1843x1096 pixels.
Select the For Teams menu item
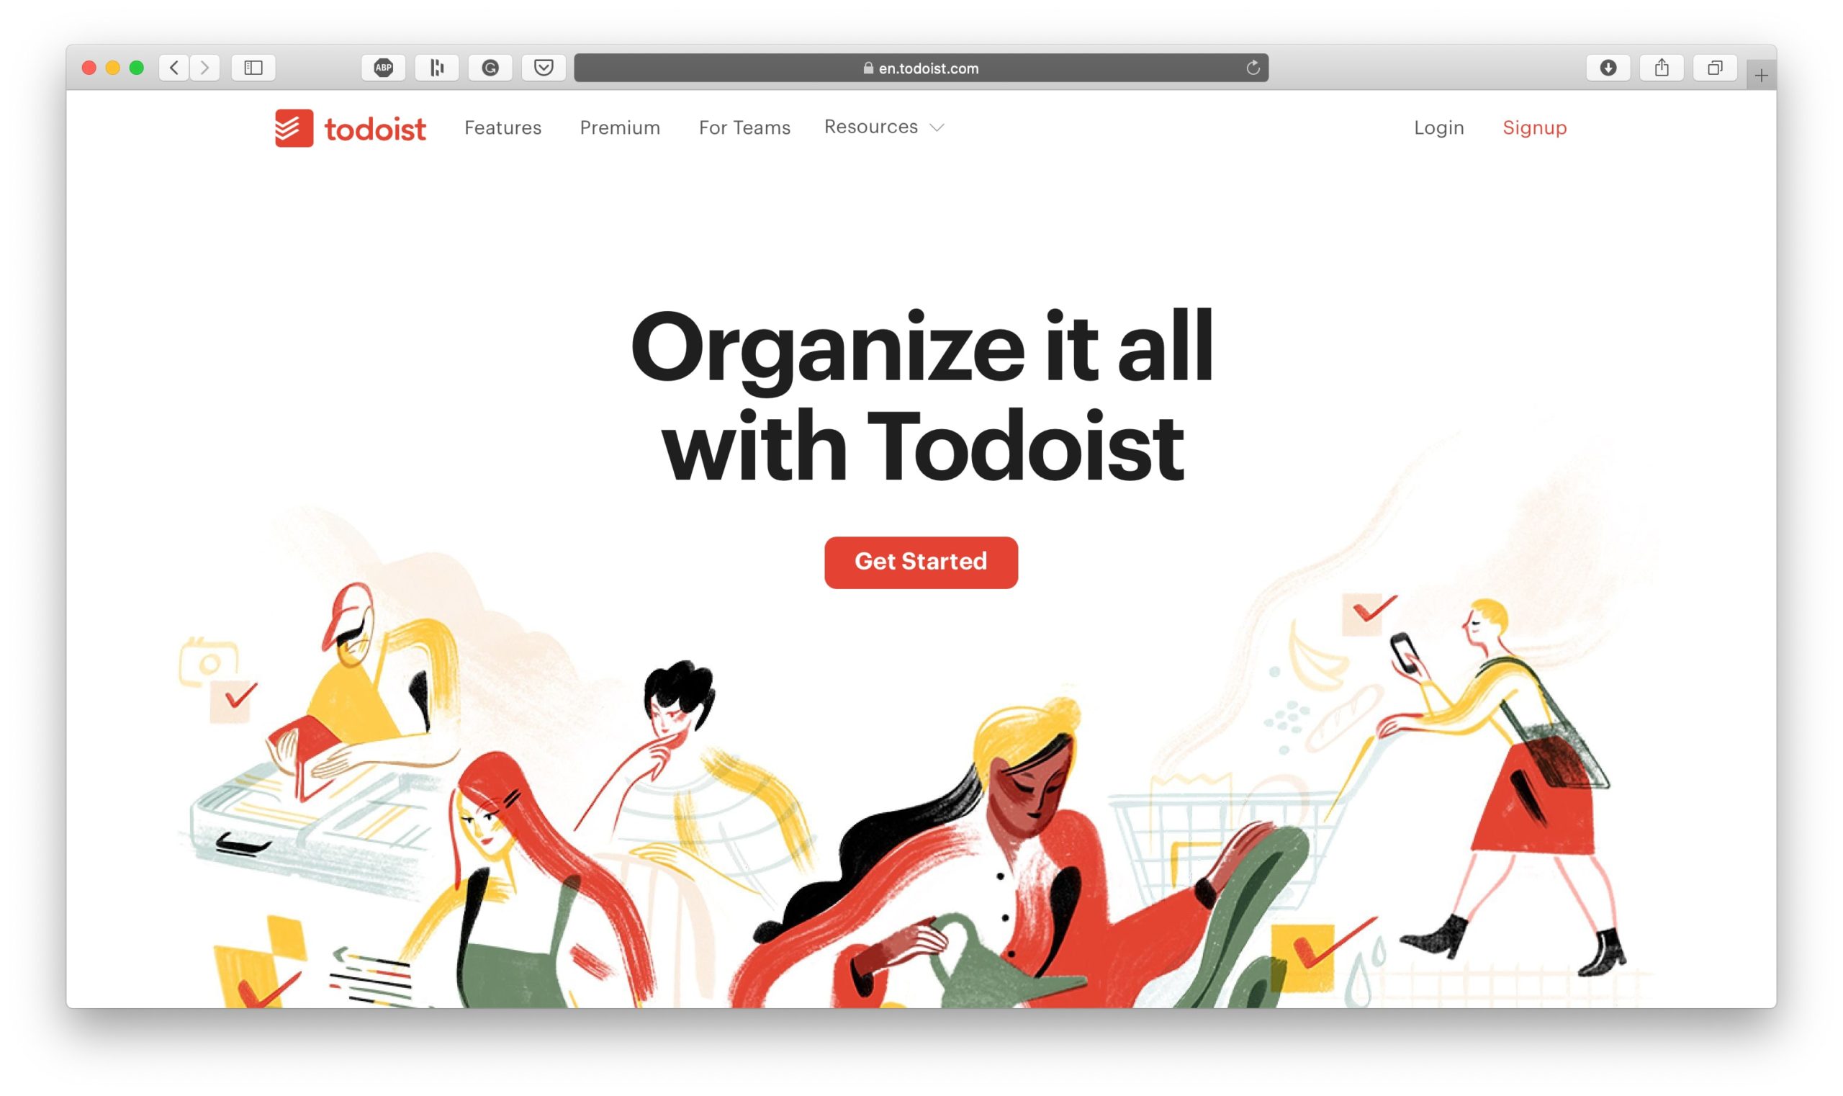(x=744, y=127)
